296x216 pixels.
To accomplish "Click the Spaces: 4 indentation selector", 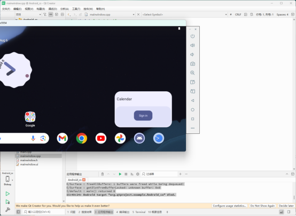I will coord(282,14).
